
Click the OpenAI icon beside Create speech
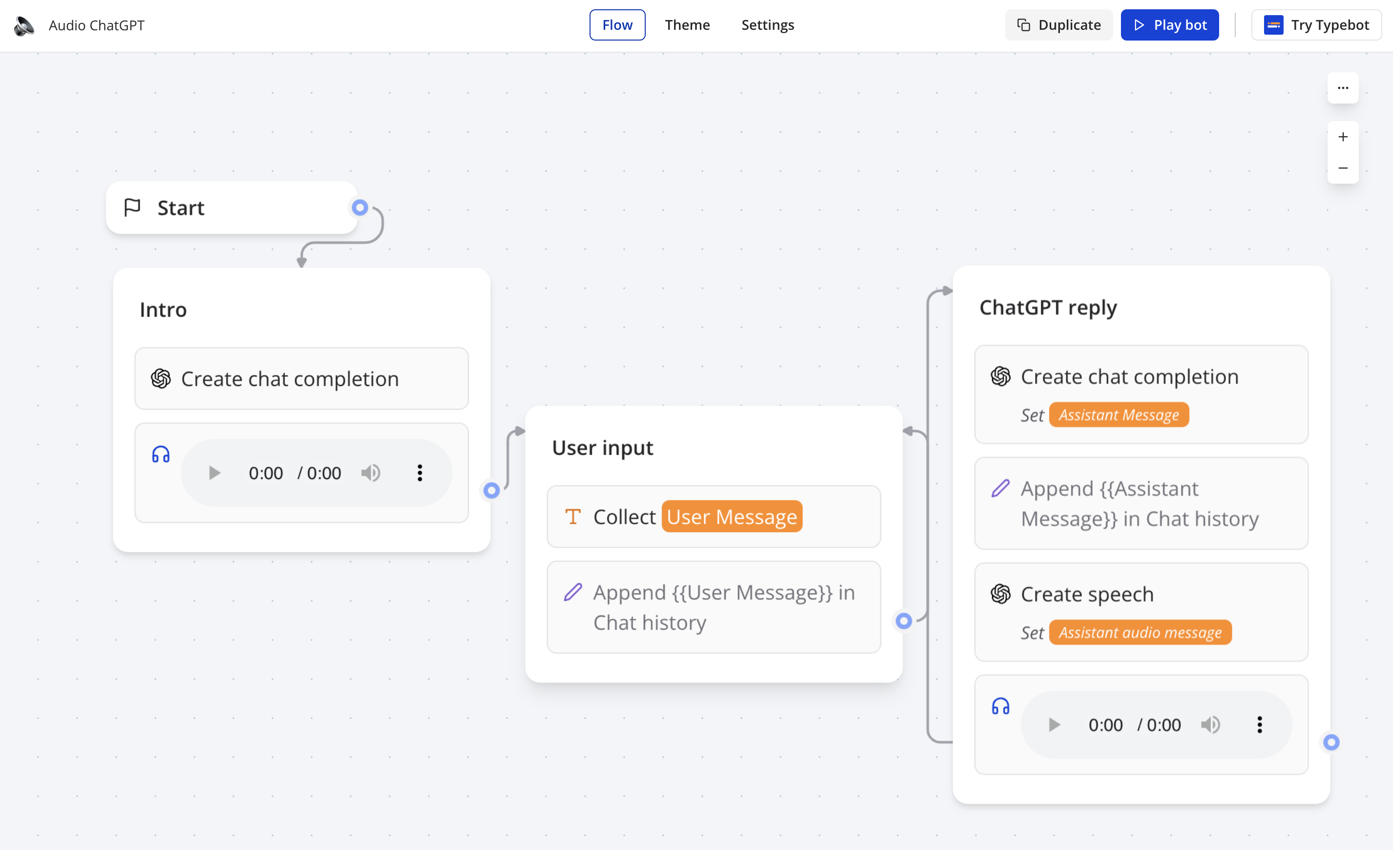(x=1000, y=594)
